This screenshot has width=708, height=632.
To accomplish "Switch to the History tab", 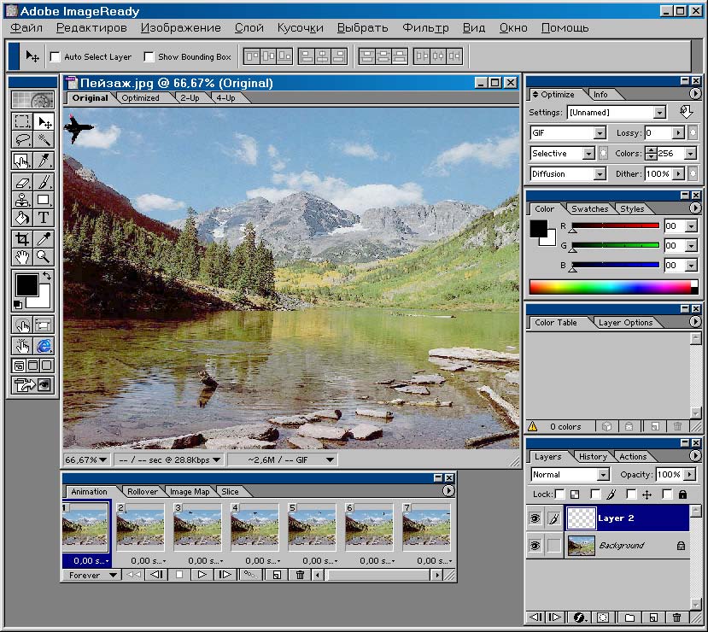I will tap(593, 457).
